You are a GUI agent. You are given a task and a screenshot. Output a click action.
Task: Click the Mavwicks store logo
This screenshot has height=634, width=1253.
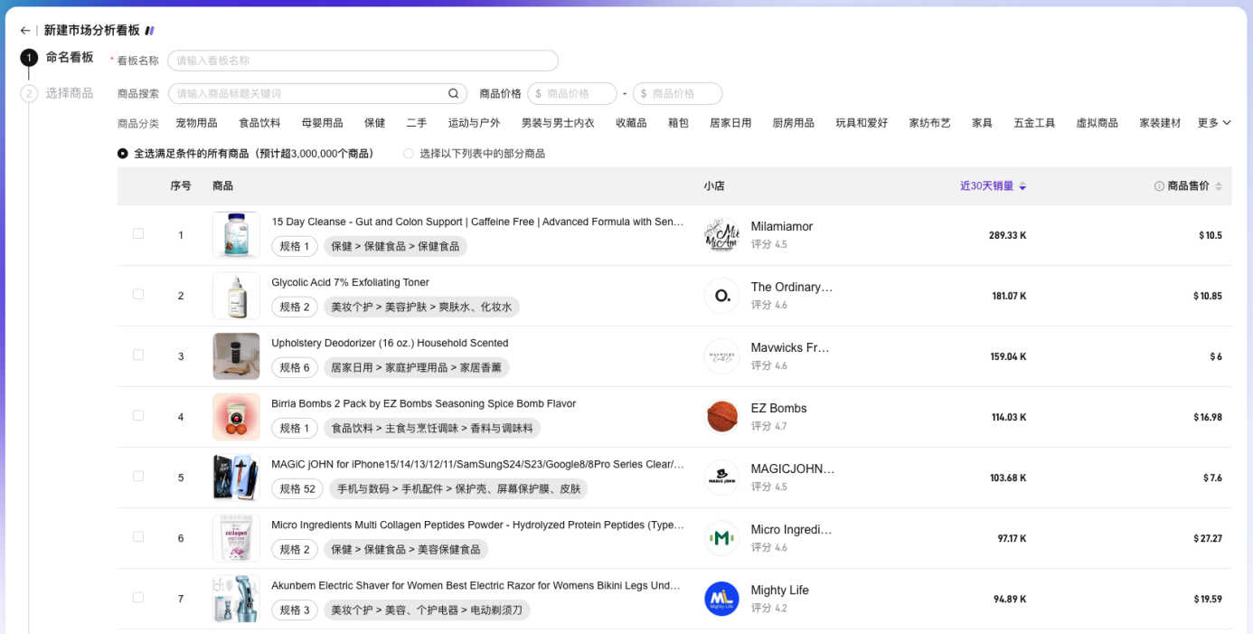(x=721, y=356)
